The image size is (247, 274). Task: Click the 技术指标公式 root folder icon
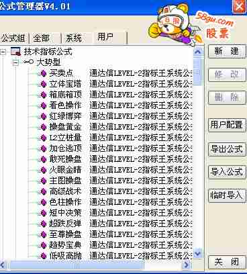pos(15,52)
